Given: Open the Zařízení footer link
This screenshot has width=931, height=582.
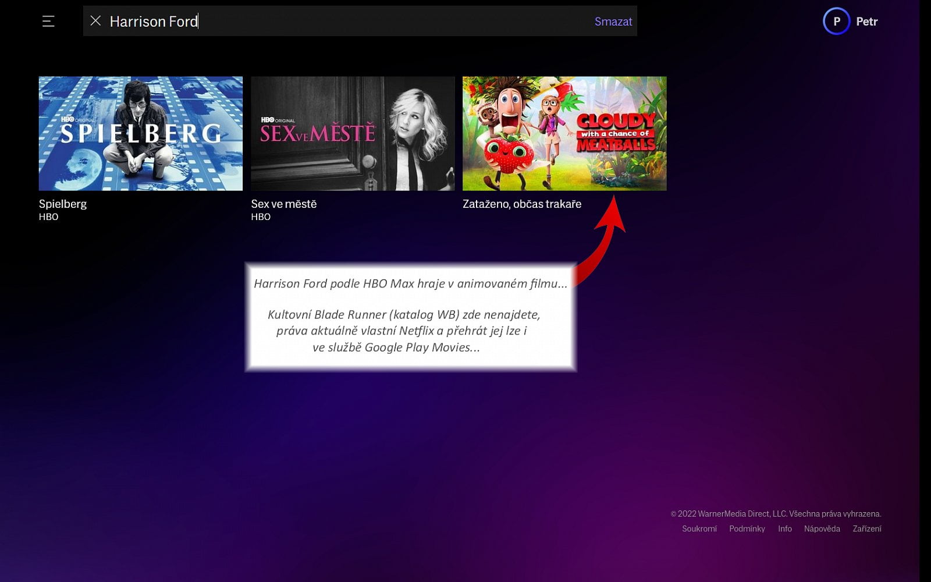Looking at the screenshot, I should [867, 528].
